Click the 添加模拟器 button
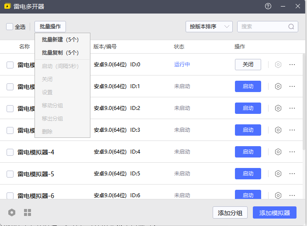 [x=275, y=213]
